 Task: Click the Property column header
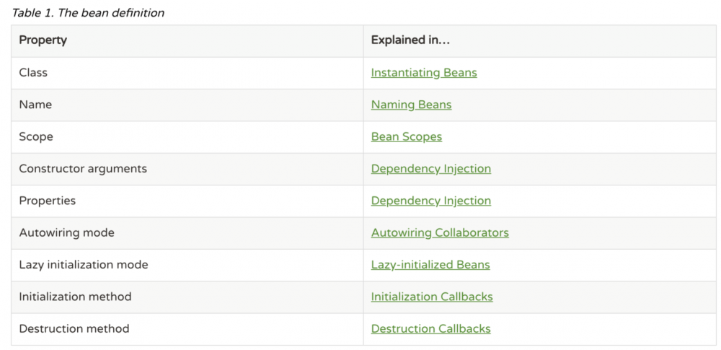[43, 40]
